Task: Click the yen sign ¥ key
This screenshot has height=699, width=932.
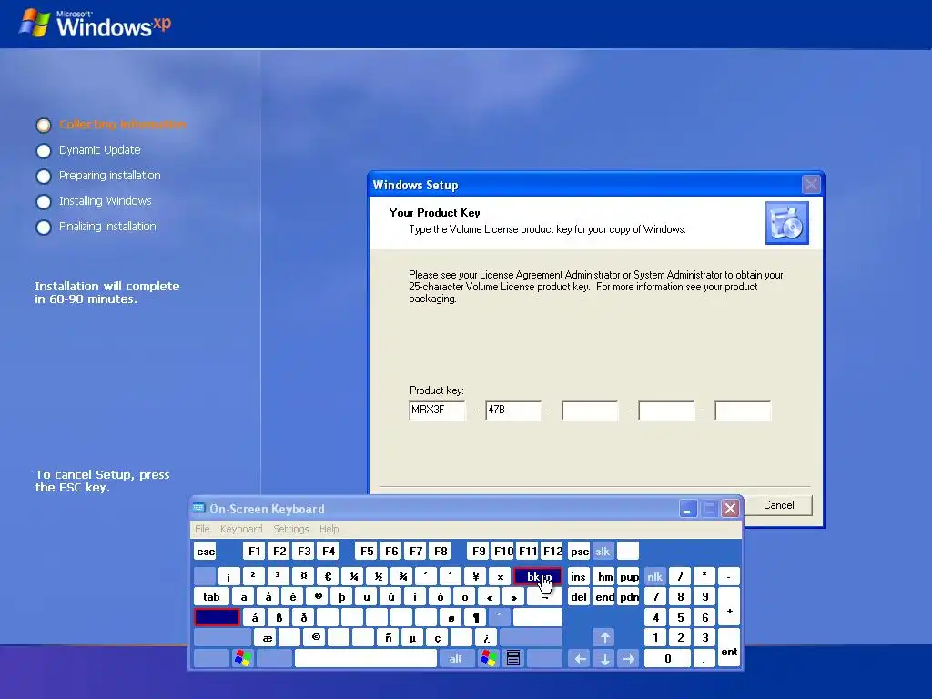Action: [475, 576]
